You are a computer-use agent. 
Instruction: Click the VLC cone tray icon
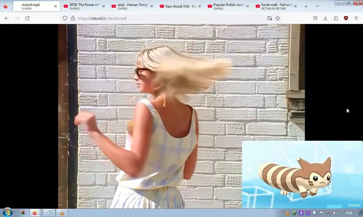tap(288, 213)
